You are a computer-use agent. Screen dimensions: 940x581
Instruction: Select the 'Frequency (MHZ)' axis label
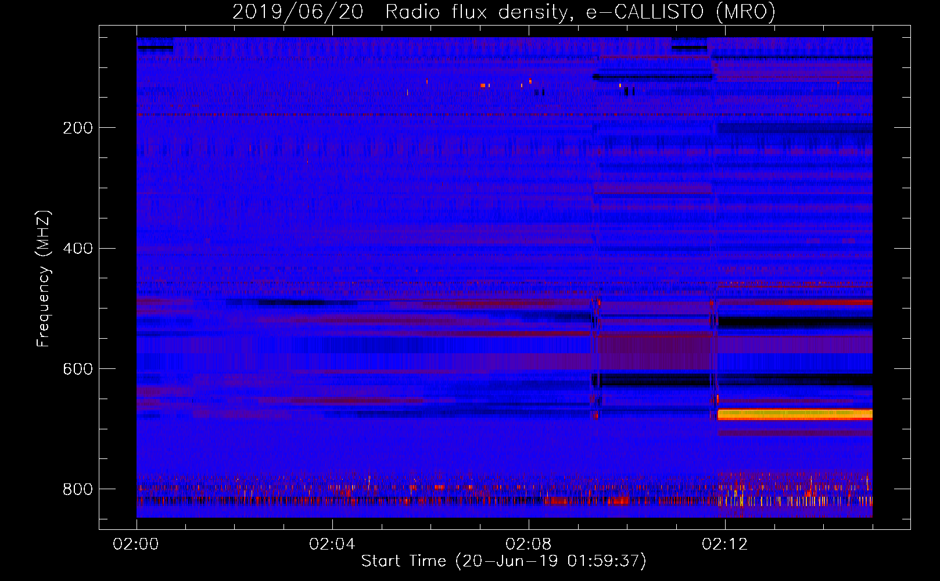click(x=44, y=278)
